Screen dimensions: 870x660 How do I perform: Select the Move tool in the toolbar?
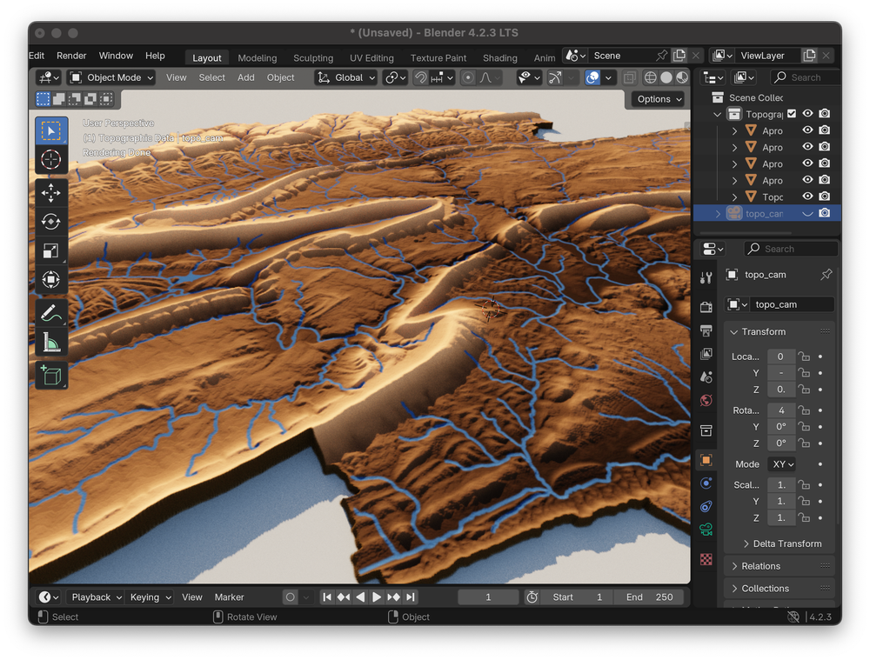[50, 193]
